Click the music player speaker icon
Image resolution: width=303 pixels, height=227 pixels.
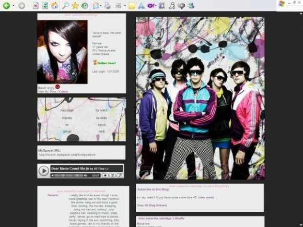tap(86, 175)
